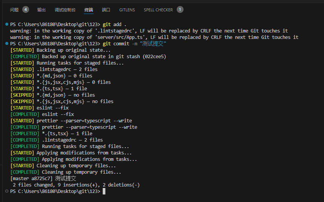Open the GITLENS panel tab
Screen dimensions: 324x202
(x=127, y=10)
